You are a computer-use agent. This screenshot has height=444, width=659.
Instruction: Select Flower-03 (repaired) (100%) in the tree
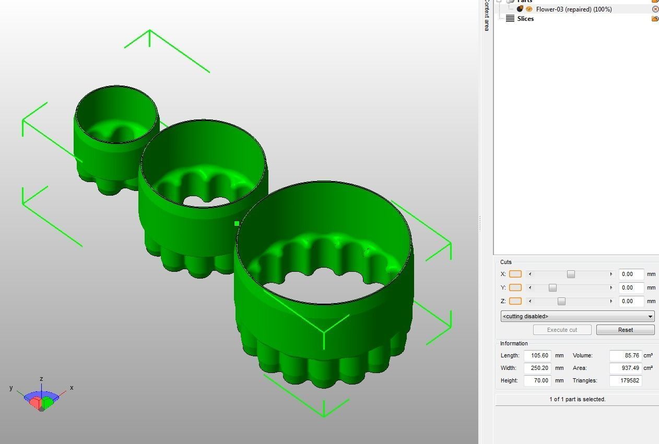tap(573, 9)
